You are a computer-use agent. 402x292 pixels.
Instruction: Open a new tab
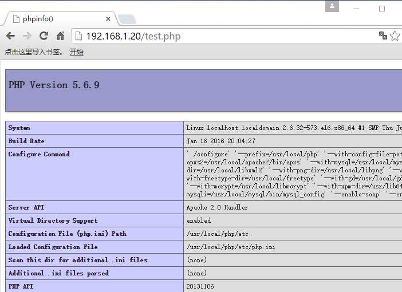coord(128,19)
